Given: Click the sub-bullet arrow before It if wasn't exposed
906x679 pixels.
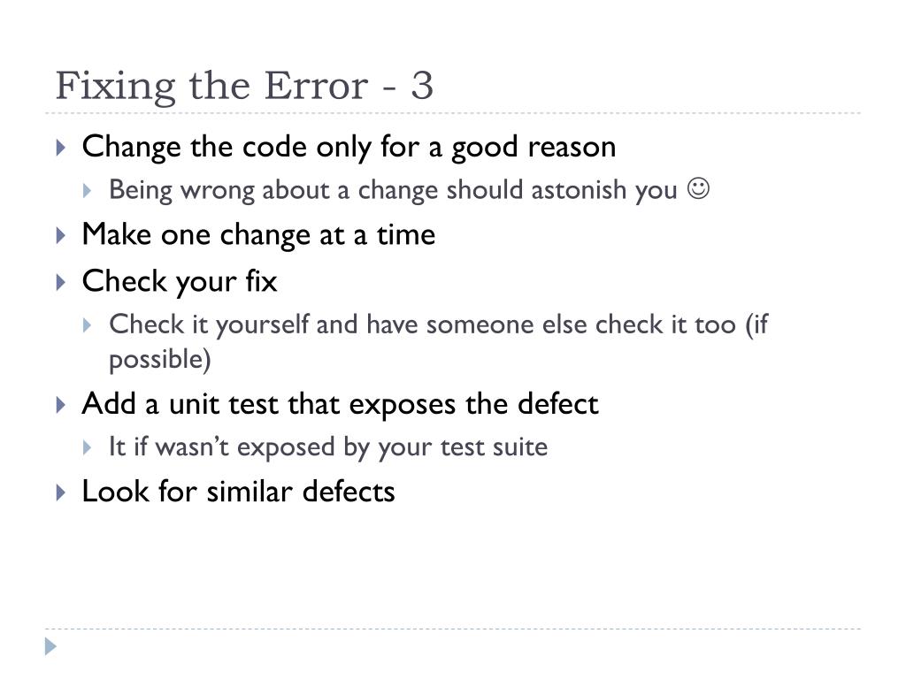Looking at the screenshot, I should pos(87,447).
